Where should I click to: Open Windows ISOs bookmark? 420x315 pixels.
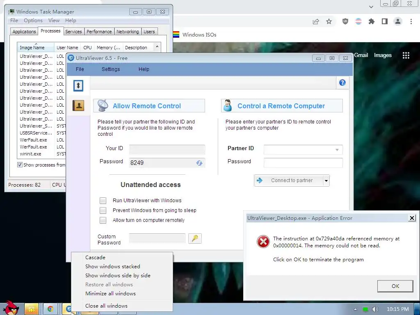199,34
